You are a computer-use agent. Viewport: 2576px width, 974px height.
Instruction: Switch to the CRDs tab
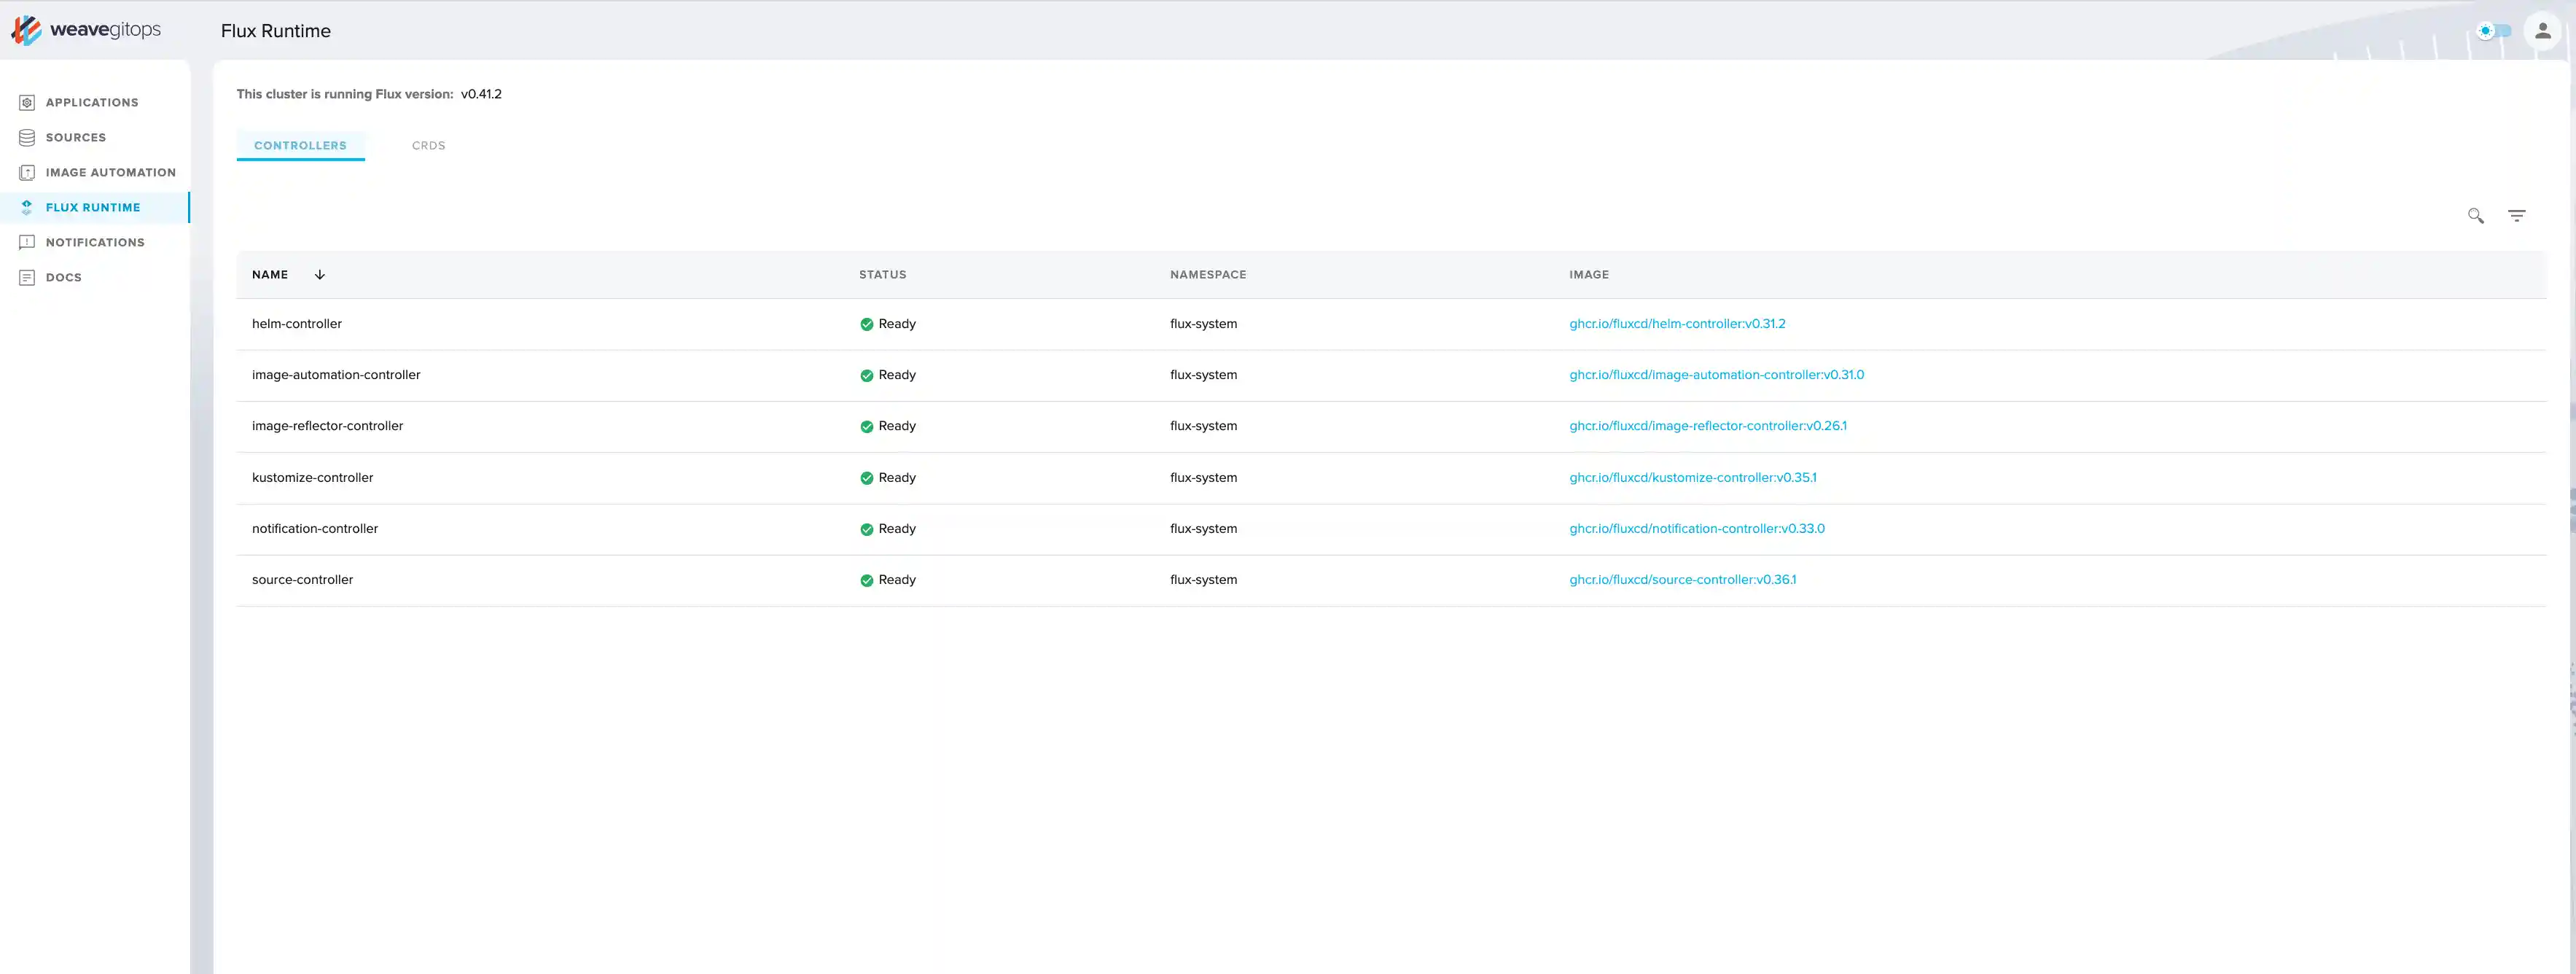coord(428,145)
